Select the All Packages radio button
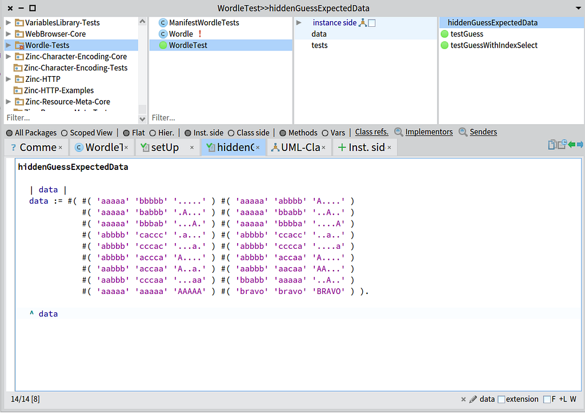Image resolution: width=585 pixels, height=413 pixels. click(9, 133)
